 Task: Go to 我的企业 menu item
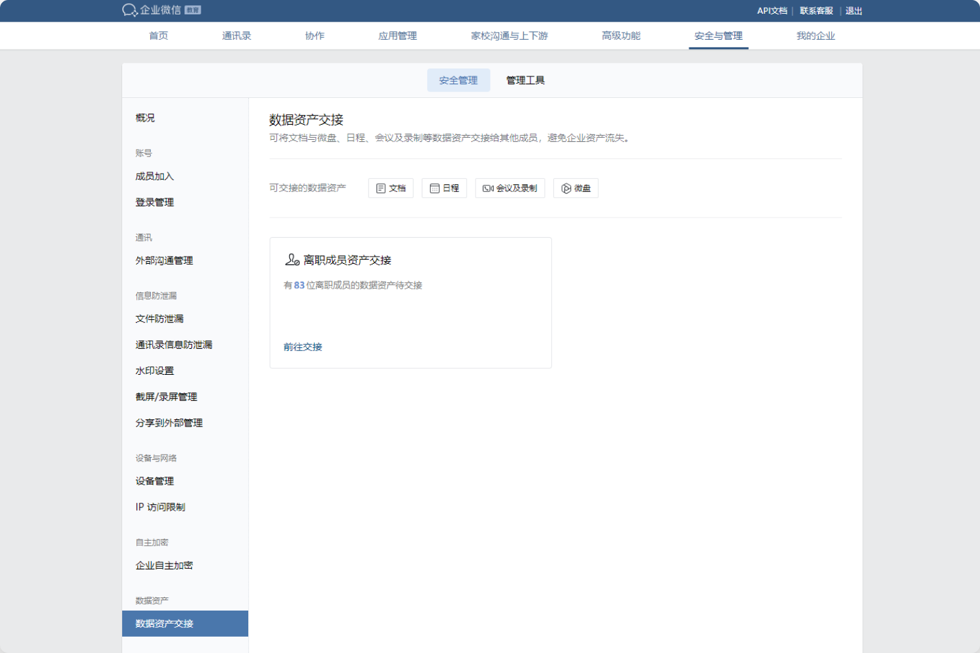[x=815, y=36]
